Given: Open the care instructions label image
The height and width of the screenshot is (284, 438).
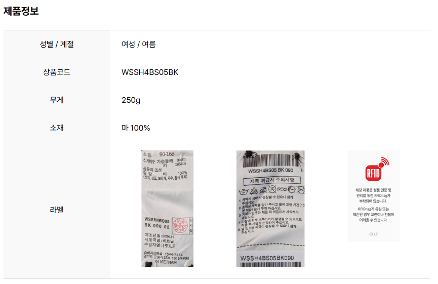Looking at the screenshot, I should tap(270, 209).
